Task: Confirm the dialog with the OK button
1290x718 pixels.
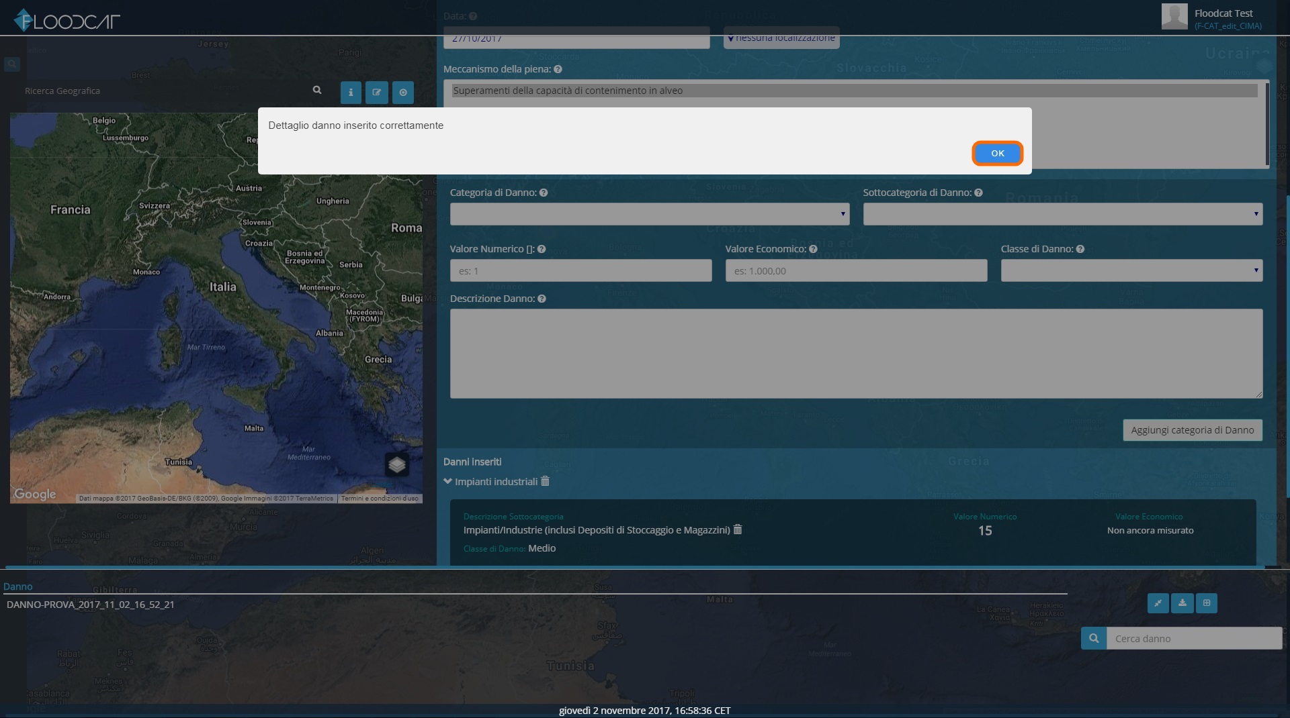Action: [997, 154]
